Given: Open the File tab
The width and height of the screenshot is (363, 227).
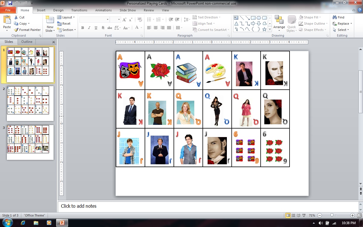Looking at the screenshot, I should [x=8, y=10].
